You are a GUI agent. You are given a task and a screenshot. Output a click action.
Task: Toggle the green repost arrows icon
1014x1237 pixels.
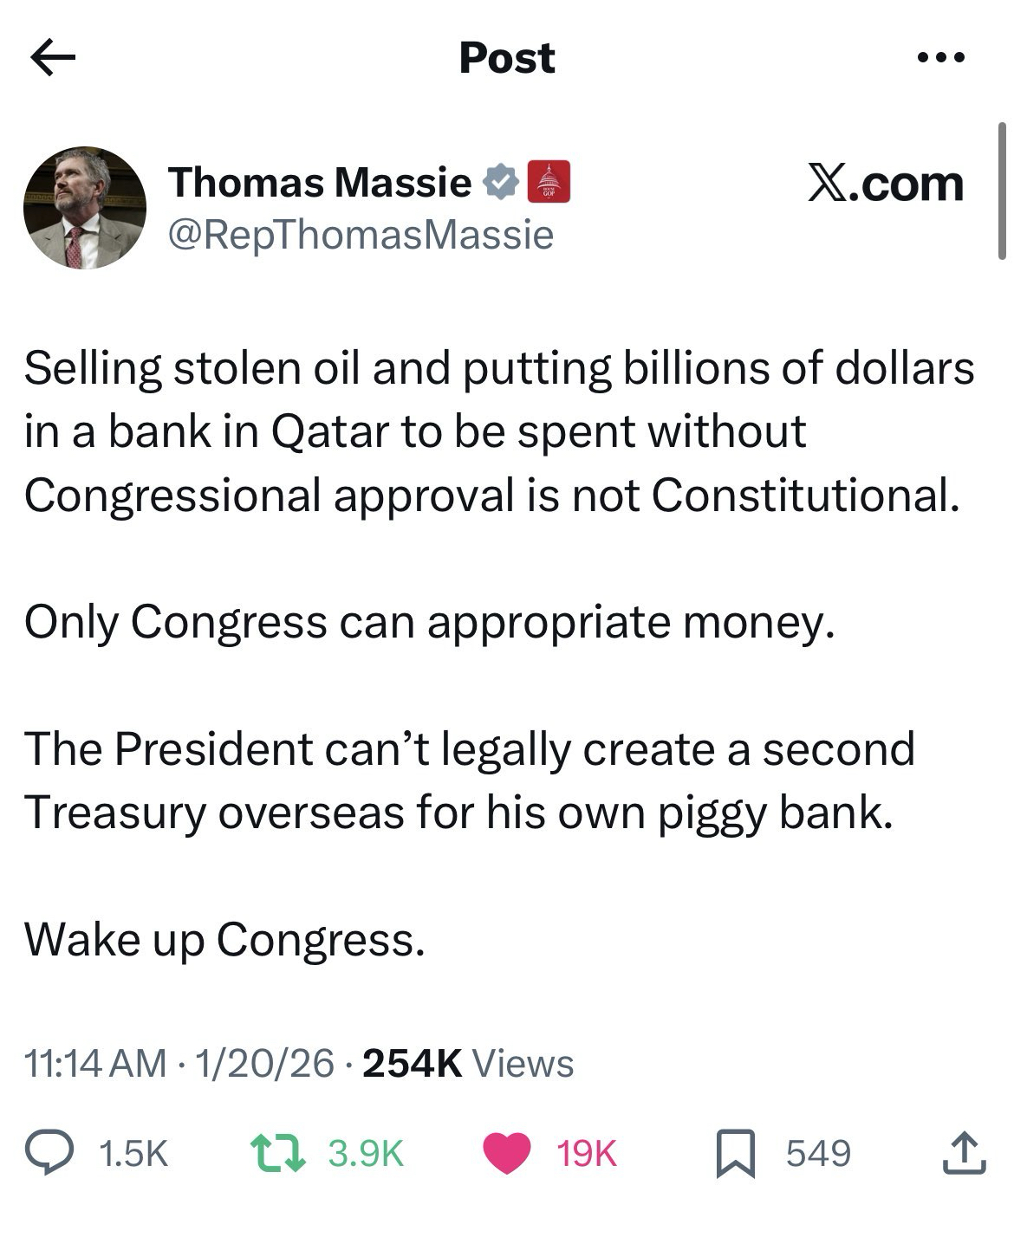point(277,1153)
